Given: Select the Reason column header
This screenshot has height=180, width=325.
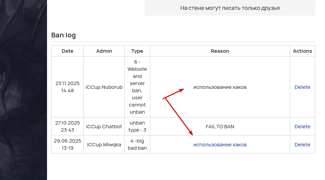Looking at the screenshot, I should coord(220,51).
